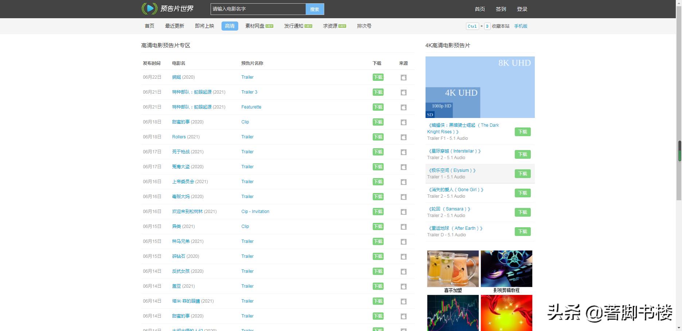Image resolution: width=682 pixels, height=331 pixels.
Task: Download 特种部队：蛇眼起源 Featurette
Action: click(378, 107)
